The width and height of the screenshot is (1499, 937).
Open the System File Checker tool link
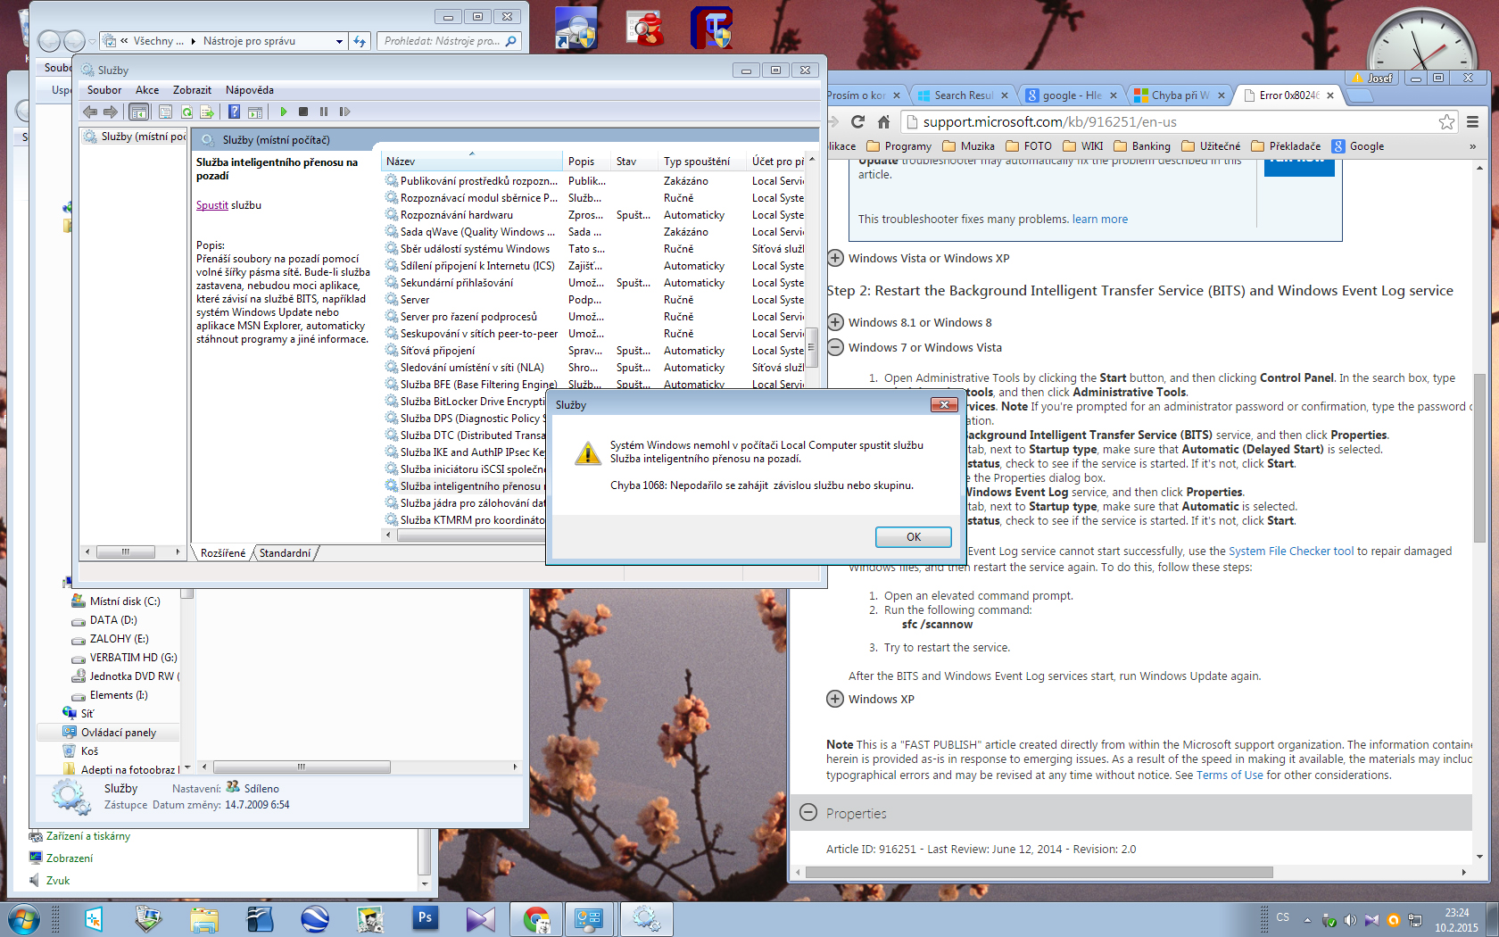1290,551
